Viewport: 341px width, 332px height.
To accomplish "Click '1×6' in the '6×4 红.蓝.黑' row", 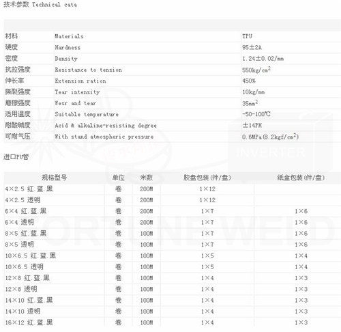I will pyautogui.click(x=301, y=211).
